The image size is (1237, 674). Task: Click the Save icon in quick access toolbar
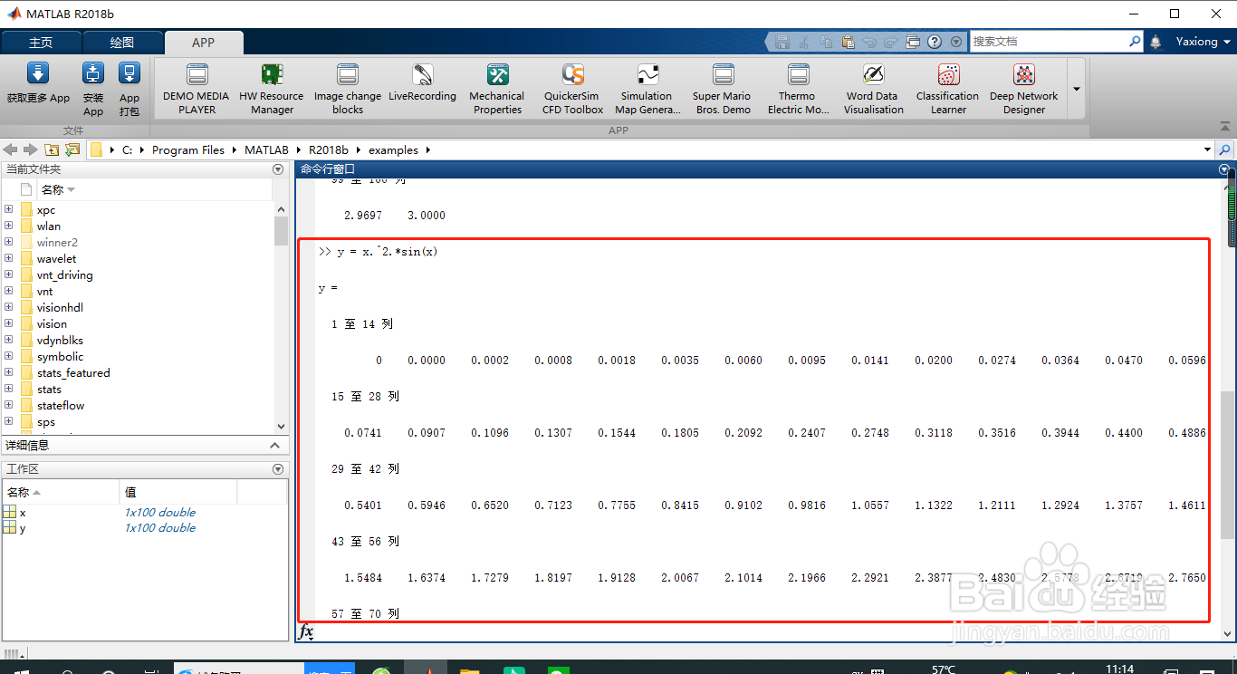point(782,42)
